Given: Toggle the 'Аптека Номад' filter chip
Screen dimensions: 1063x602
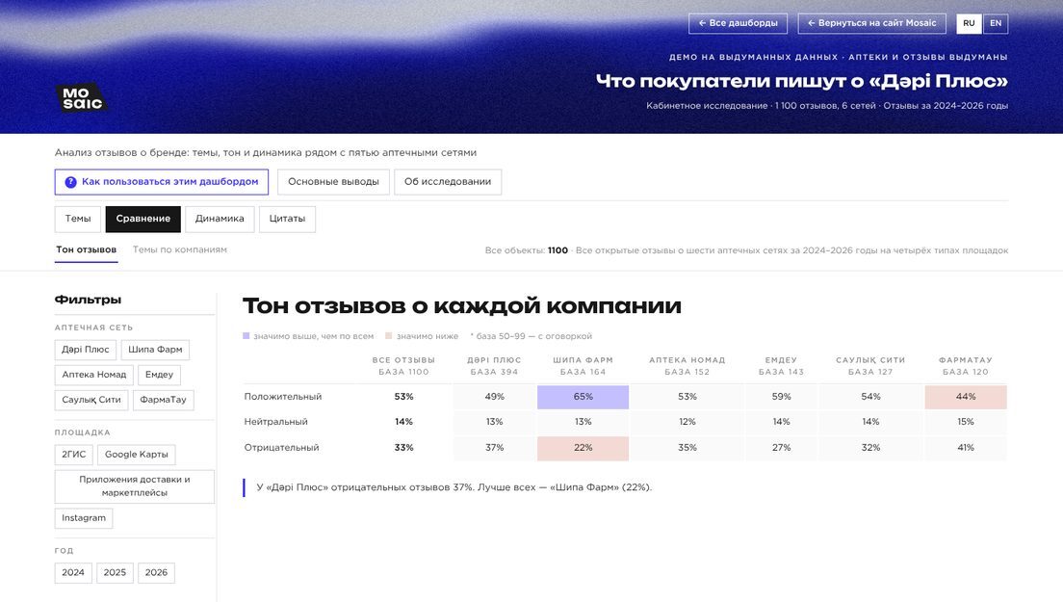Looking at the screenshot, I should tap(94, 375).
